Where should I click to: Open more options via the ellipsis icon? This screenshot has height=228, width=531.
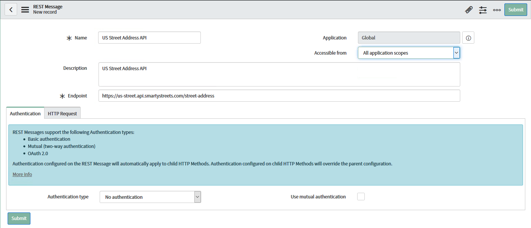497,9
